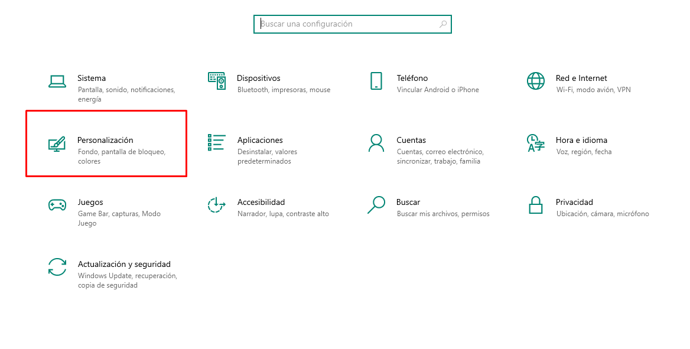The width and height of the screenshot is (690, 349).
Task: Click the search magnifier in the search box
Action: (x=443, y=24)
